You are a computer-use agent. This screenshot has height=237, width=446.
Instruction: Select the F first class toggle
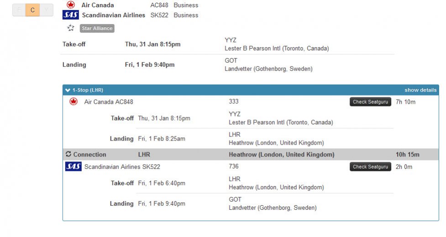tap(19, 10)
